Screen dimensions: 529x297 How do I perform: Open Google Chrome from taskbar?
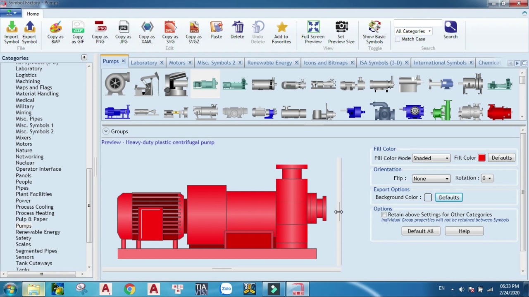(130, 289)
